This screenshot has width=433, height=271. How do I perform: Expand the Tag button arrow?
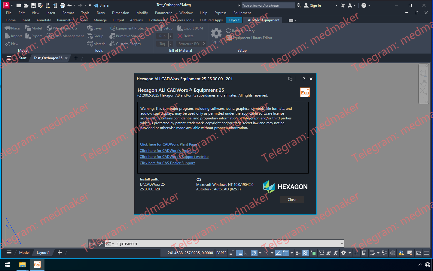[170, 44]
